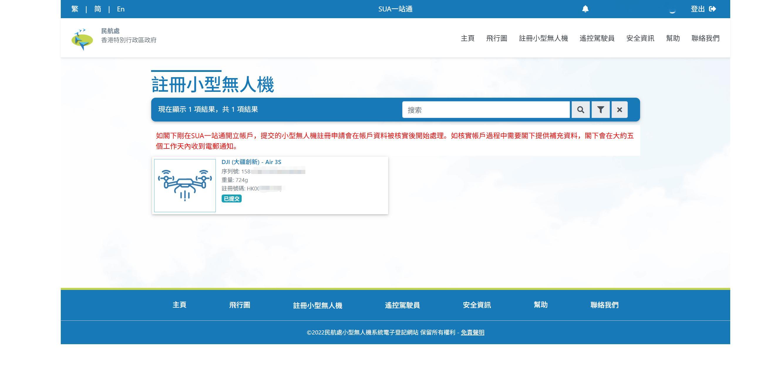Focus the 搜索 search input field

(486, 110)
